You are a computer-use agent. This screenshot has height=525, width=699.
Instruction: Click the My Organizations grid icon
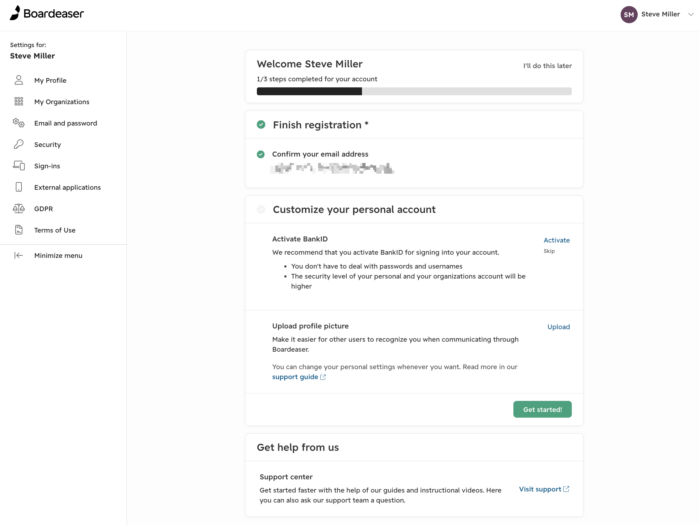pyautogui.click(x=19, y=102)
